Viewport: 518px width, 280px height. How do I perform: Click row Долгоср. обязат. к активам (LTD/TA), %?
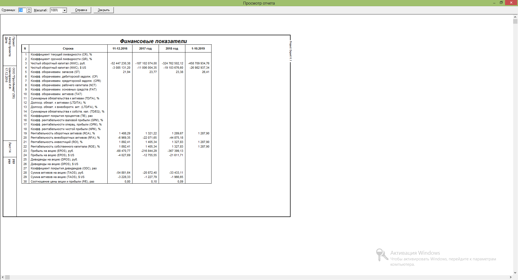tap(116, 103)
